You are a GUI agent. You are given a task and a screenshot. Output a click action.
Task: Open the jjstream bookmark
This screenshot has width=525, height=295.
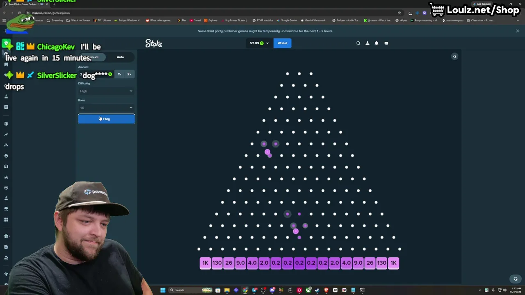click(378, 20)
